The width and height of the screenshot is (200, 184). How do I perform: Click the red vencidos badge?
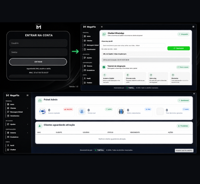pos(68,109)
